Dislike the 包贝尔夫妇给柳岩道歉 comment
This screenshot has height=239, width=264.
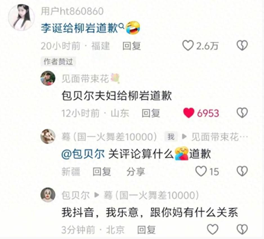pos(242,113)
